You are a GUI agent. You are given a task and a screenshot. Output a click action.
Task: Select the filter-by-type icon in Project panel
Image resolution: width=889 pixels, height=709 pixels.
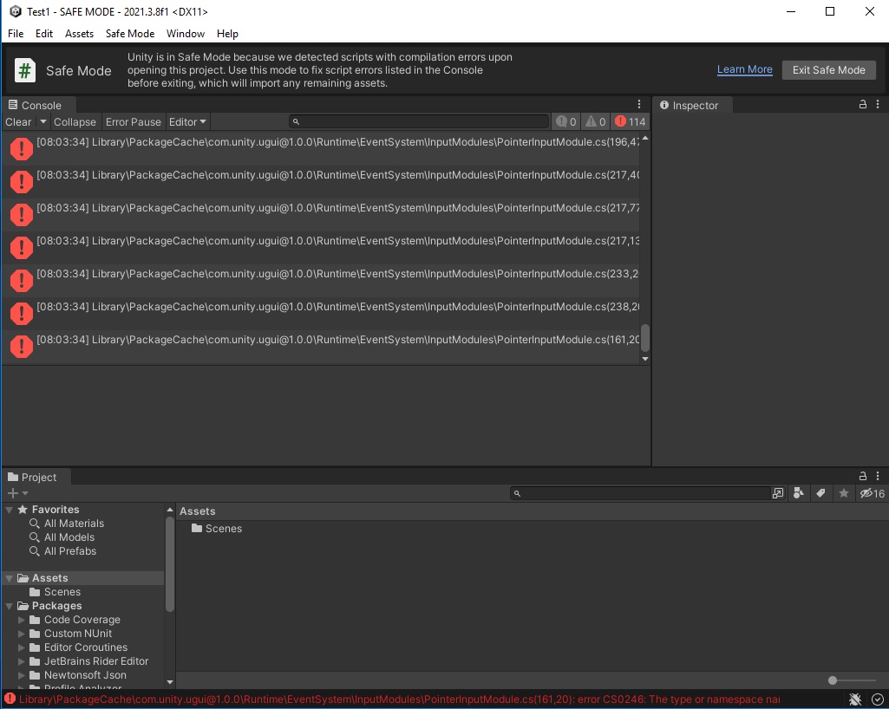point(799,493)
